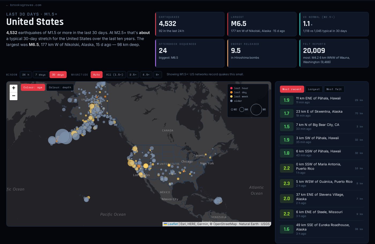Image resolution: width=375 pixels, height=244 pixels.
Task: Click the large M6 legend circle
Action: pyautogui.click(x=256, y=110)
